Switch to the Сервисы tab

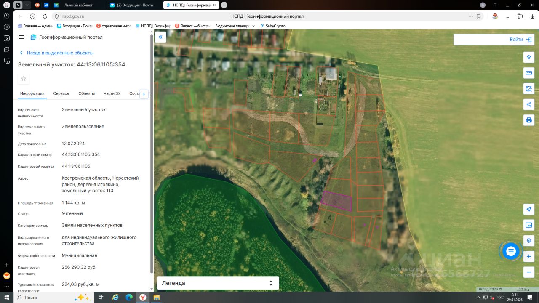pos(61,93)
